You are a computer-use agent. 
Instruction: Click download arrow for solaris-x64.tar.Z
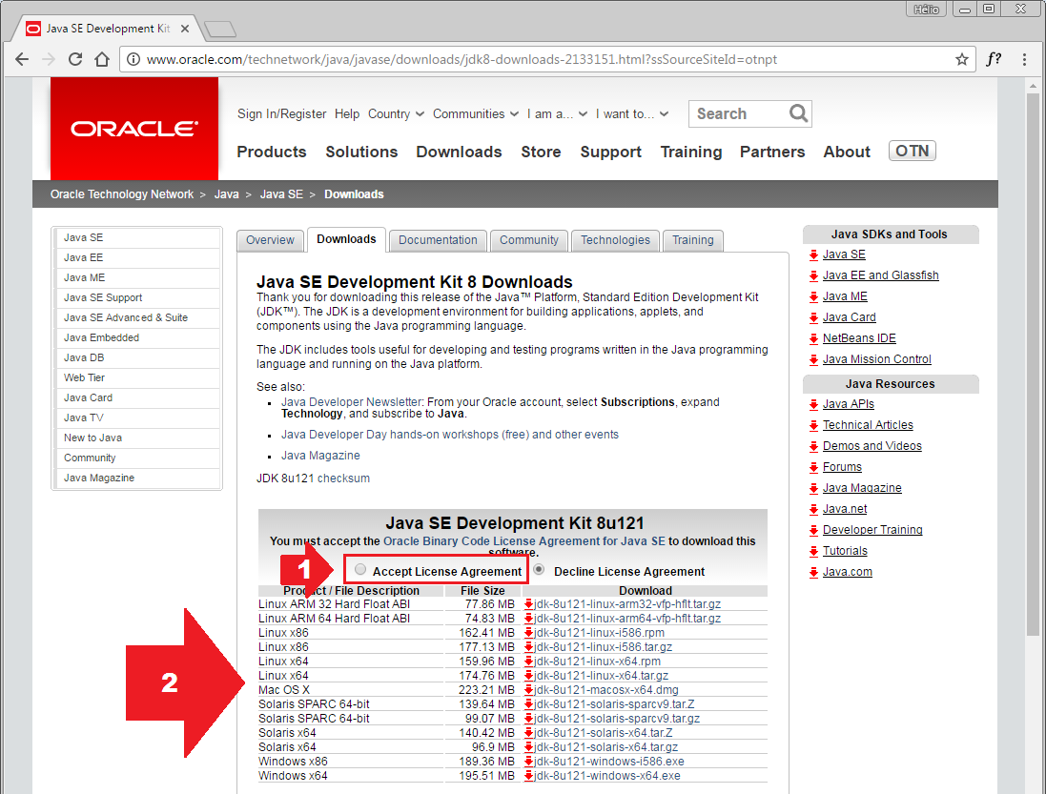528,733
